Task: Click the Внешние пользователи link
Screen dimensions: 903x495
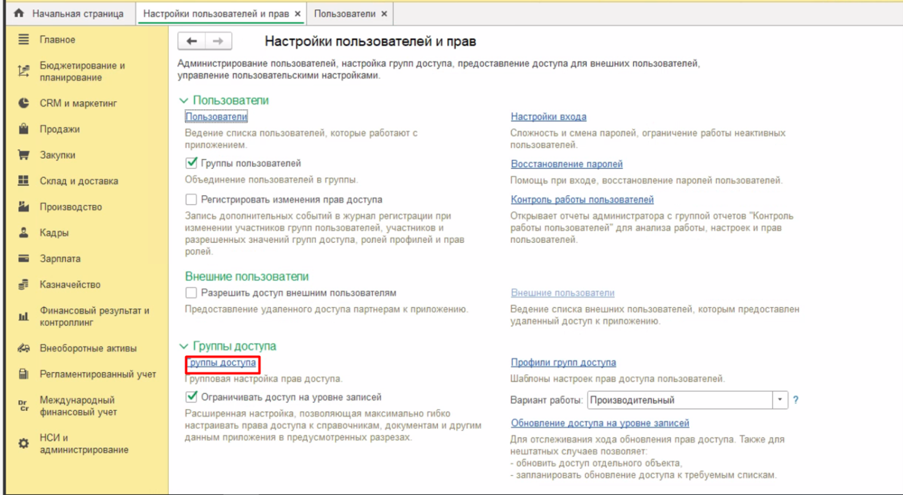Action: coord(563,293)
